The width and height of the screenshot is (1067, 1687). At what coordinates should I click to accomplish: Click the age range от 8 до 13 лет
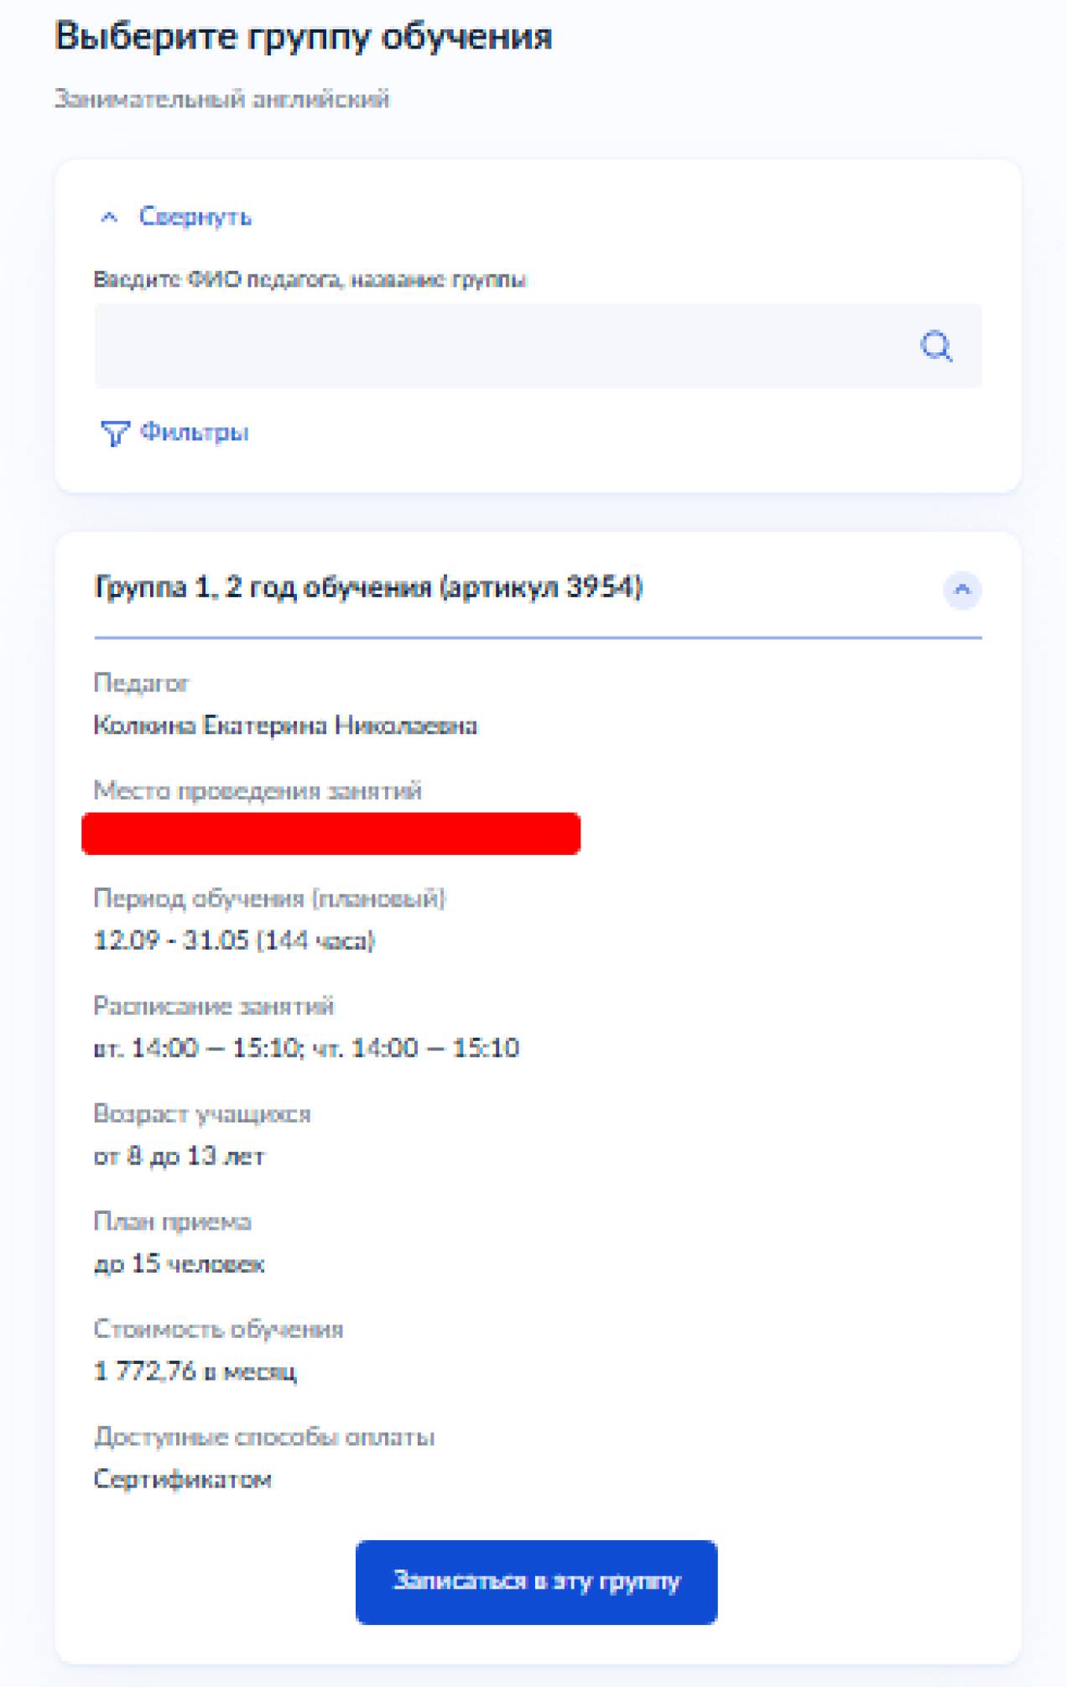tap(179, 1156)
